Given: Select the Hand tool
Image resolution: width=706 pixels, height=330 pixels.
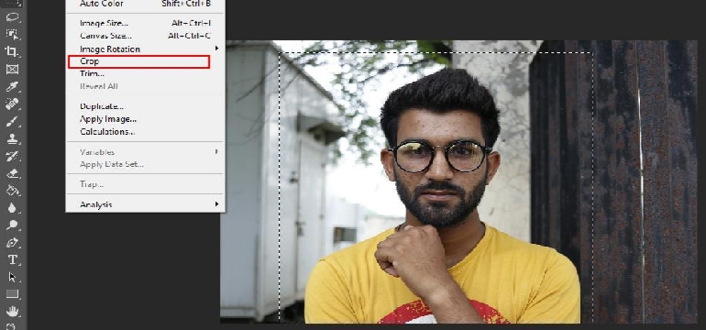Looking at the screenshot, I should [13, 311].
